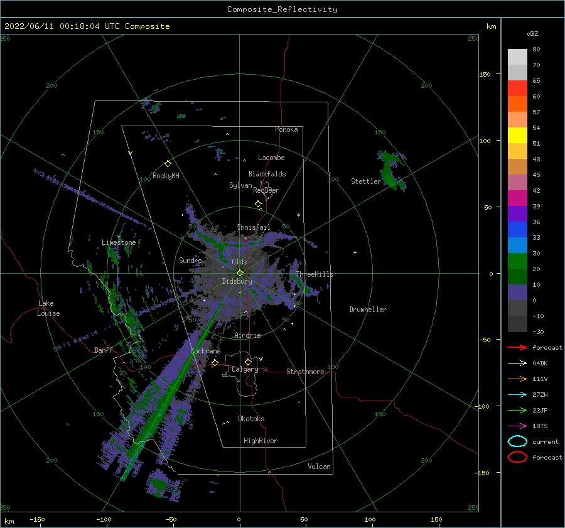
Task: Click the yellow radar-center diamond above Didsbury
Action: point(240,273)
